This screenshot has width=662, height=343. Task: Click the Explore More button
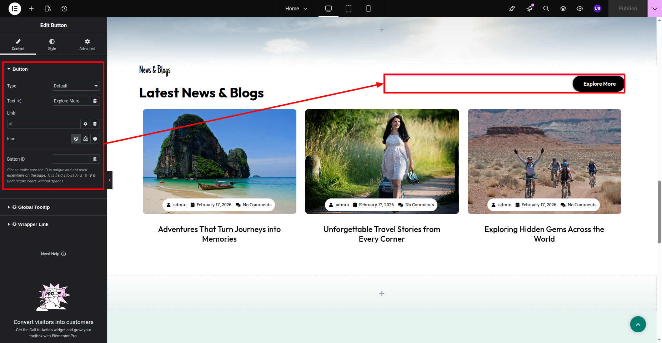(599, 84)
